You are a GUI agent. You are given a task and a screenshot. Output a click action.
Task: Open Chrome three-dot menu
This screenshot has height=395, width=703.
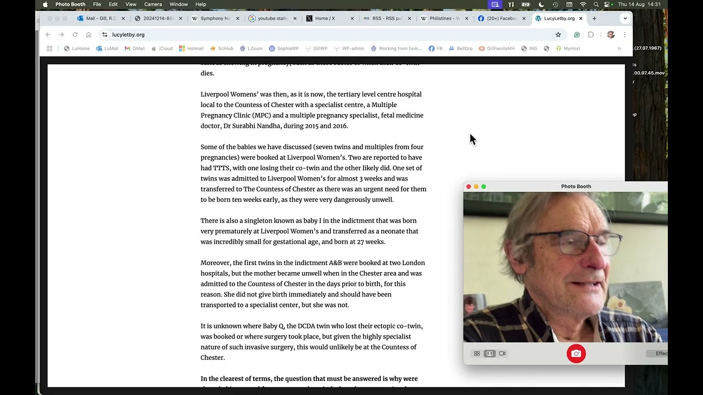(624, 35)
